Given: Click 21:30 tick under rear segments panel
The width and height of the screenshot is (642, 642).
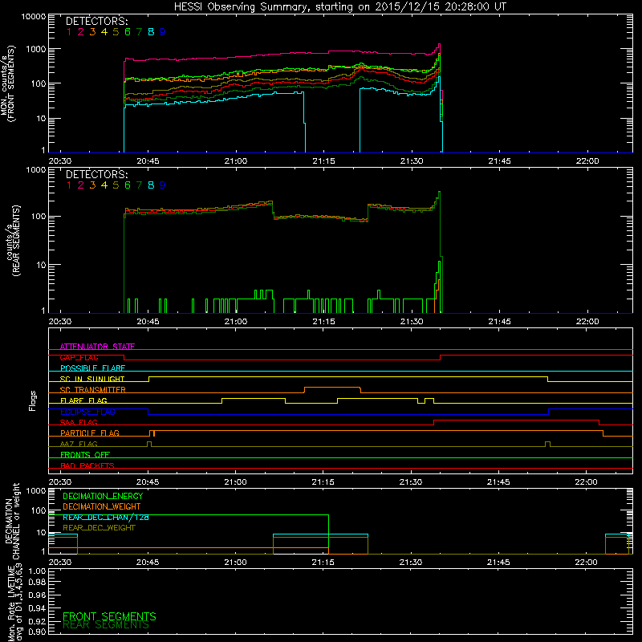Looking at the screenshot, I should 412,322.
